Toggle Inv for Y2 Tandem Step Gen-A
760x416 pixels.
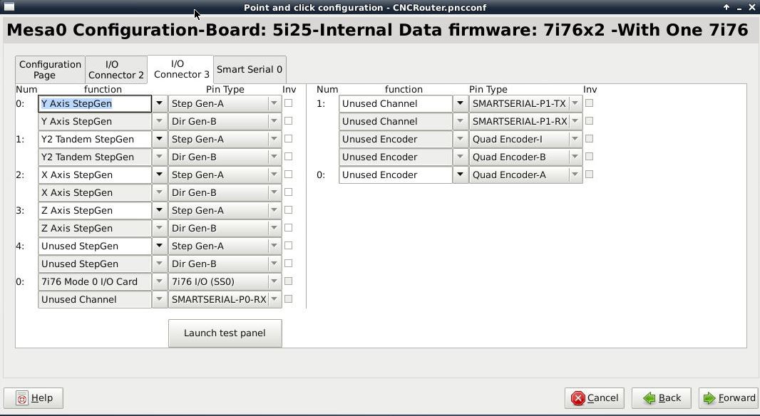[x=289, y=138]
